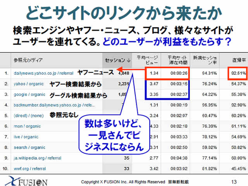Click the average page view value 1.34

click(154, 73)
